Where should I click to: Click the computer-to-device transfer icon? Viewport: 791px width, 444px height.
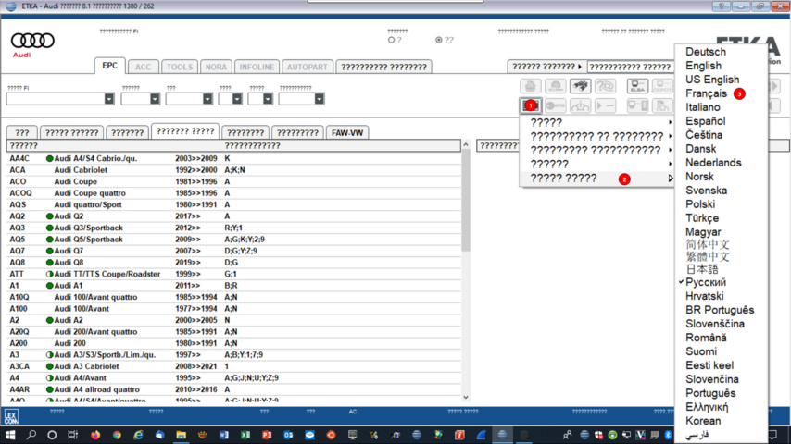pos(637,105)
